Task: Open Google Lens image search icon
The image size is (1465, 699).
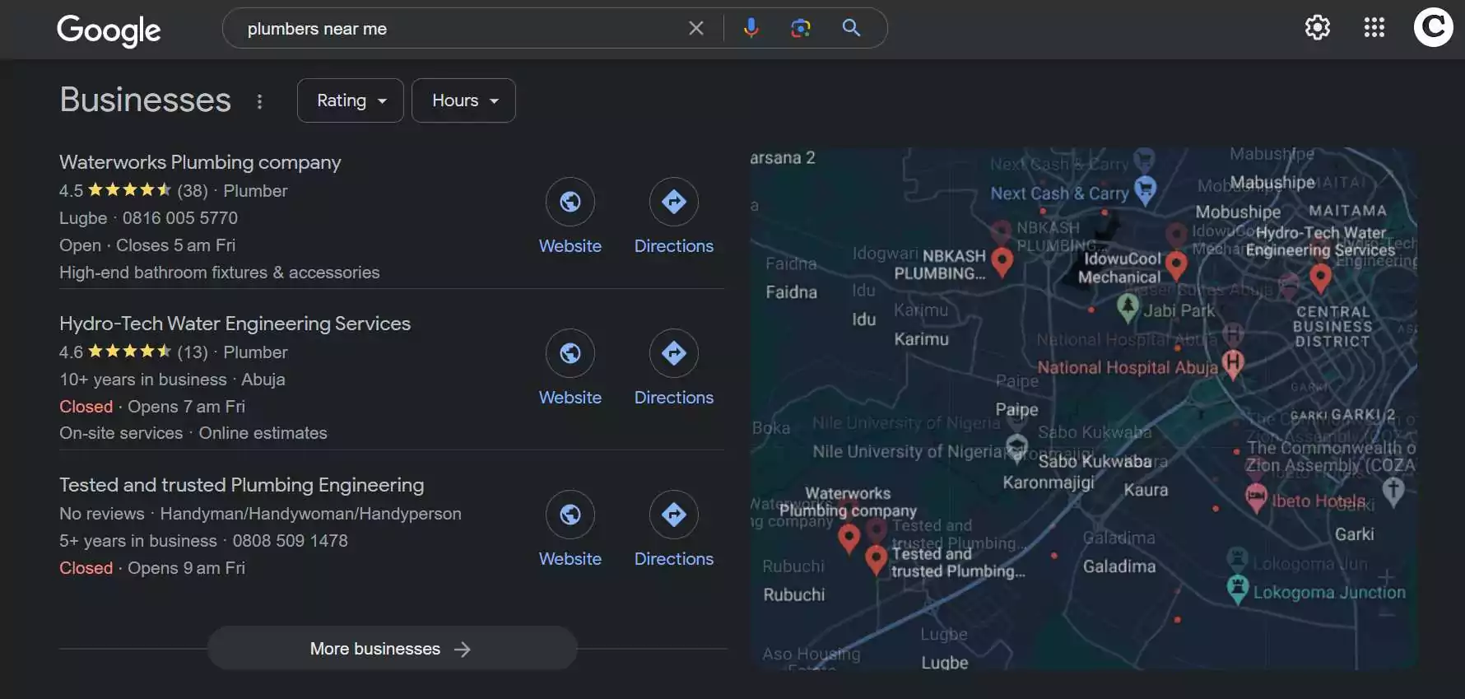Action: [801, 28]
